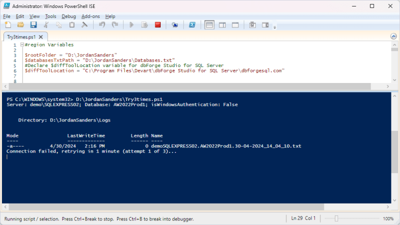
Task: Click console pane scroll up arrow
Action: point(394,96)
